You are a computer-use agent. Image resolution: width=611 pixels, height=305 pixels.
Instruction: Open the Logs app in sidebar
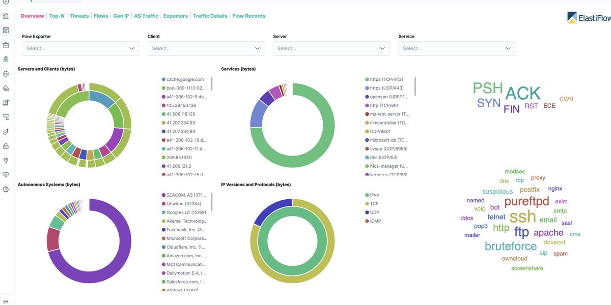(6, 102)
